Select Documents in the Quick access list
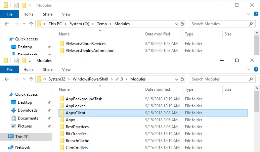Image resolution: width=260 pixels, height=152 pixels. click(28, 118)
